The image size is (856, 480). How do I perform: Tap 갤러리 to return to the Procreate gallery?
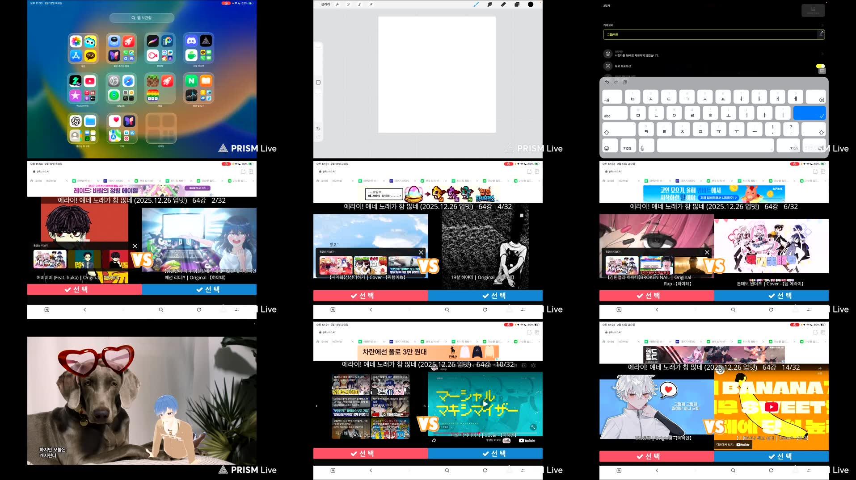point(325,4)
